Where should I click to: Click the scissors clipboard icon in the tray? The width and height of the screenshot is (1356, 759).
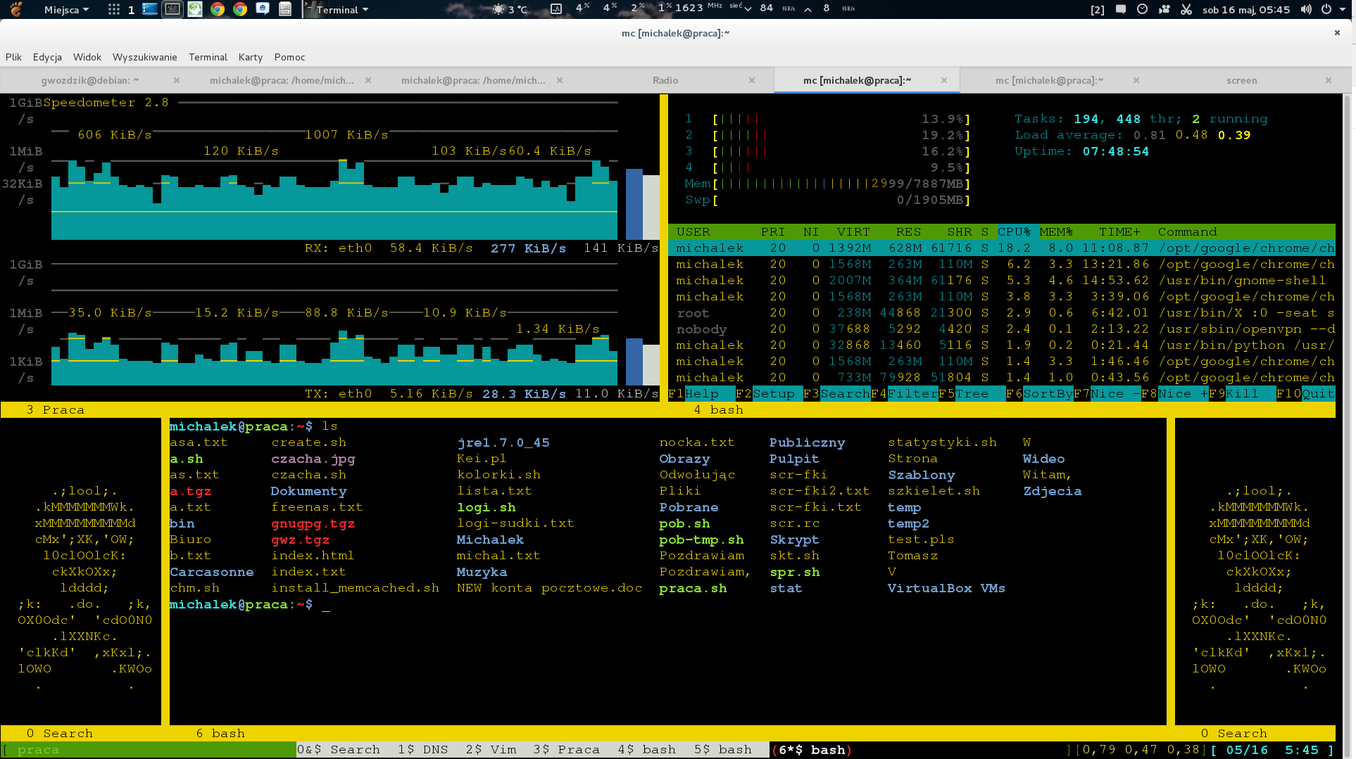(1186, 9)
